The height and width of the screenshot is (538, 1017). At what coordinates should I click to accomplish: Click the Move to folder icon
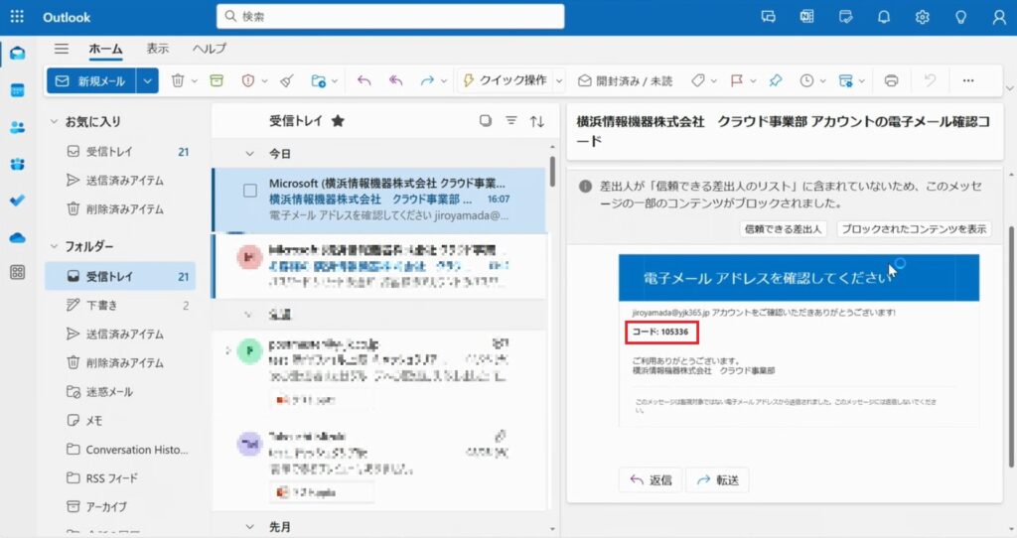coord(319,81)
